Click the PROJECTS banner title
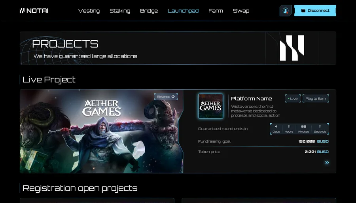 point(65,44)
